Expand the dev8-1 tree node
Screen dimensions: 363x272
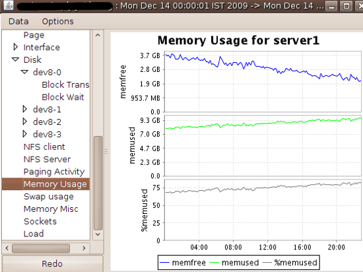(x=25, y=109)
